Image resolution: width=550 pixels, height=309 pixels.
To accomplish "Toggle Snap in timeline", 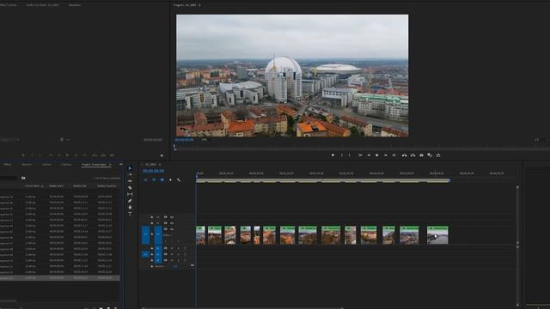I will [154, 180].
